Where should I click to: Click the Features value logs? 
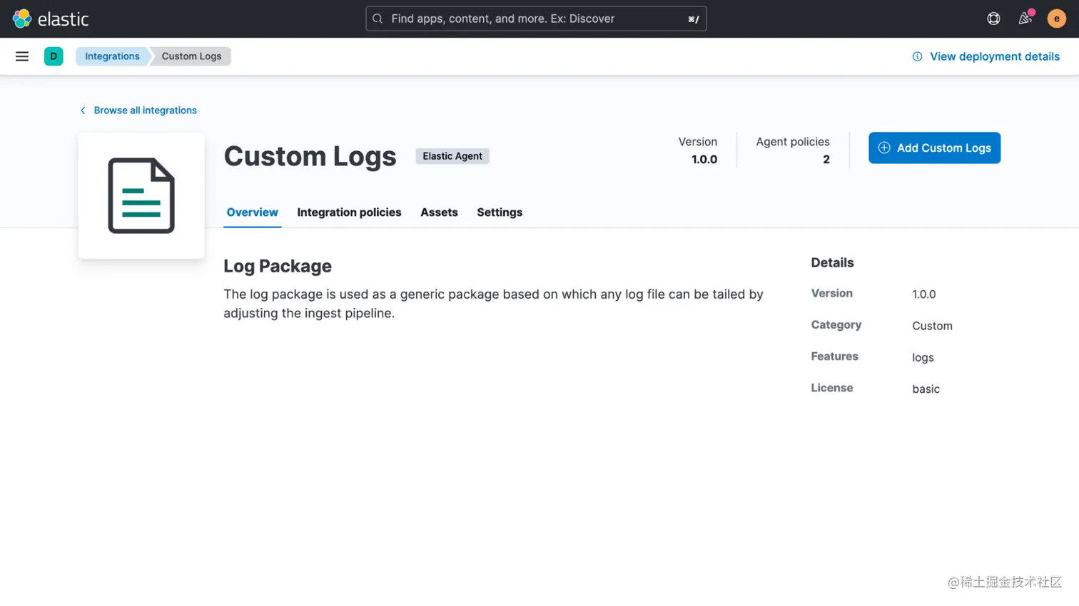[923, 357]
